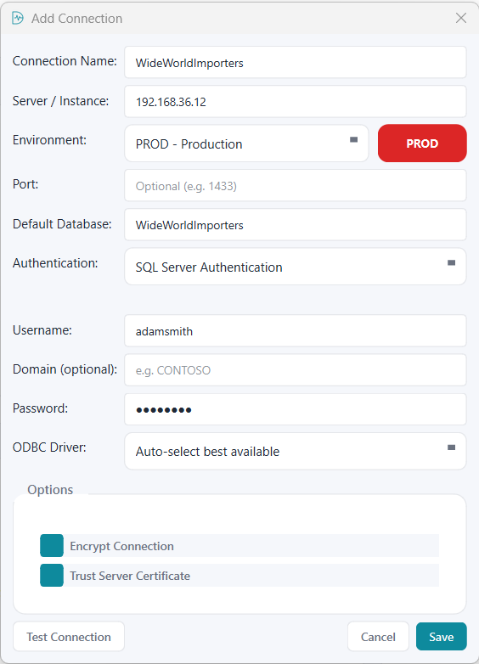Screen dimensions: 479x664
Task: Focus the Server / Instance field
Action: (x=296, y=102)
